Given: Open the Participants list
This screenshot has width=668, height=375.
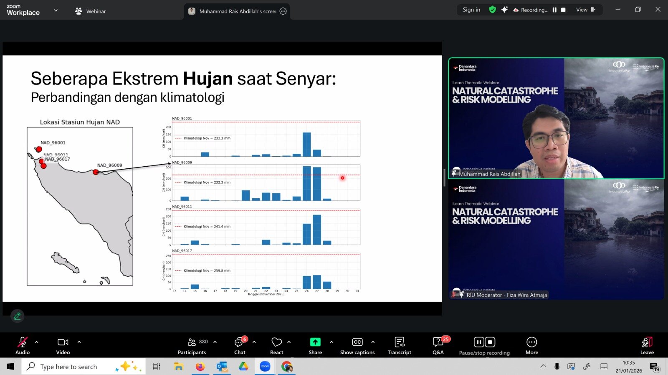Looking at the screenshot, I should [x=192, y=345].
